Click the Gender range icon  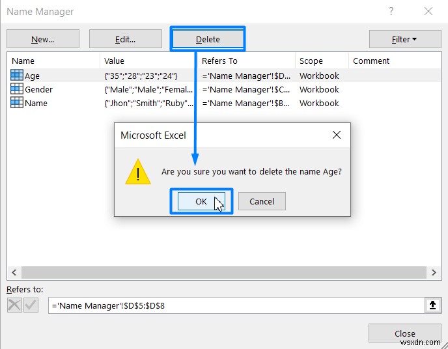[17, 89]
